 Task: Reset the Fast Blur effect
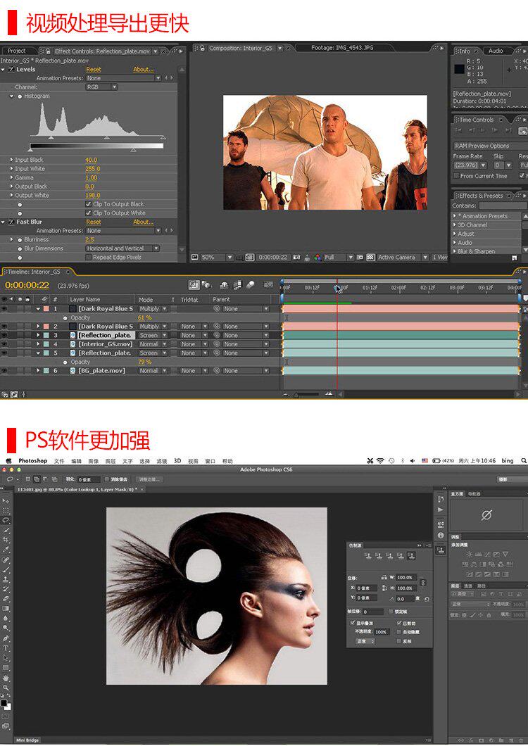point(94,222)
